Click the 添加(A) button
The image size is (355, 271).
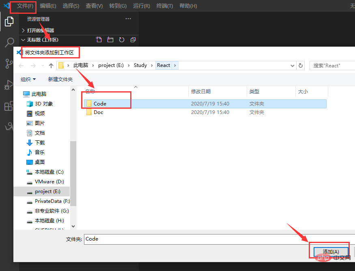pyautogui.click(x=331, y=252)
